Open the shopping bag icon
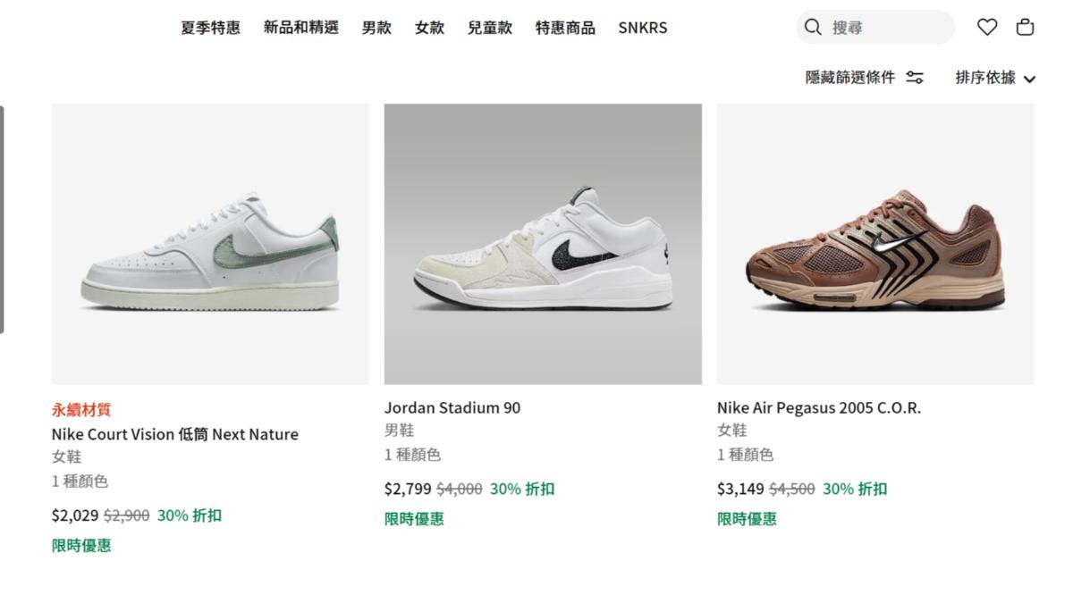The width and height of the screenshot is (1073, 603). [1025, 27]
